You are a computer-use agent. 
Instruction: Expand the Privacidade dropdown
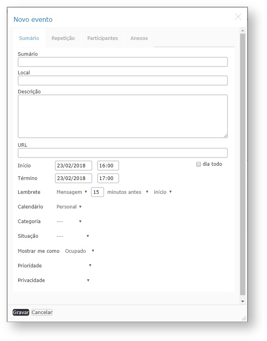pos(73,280)
